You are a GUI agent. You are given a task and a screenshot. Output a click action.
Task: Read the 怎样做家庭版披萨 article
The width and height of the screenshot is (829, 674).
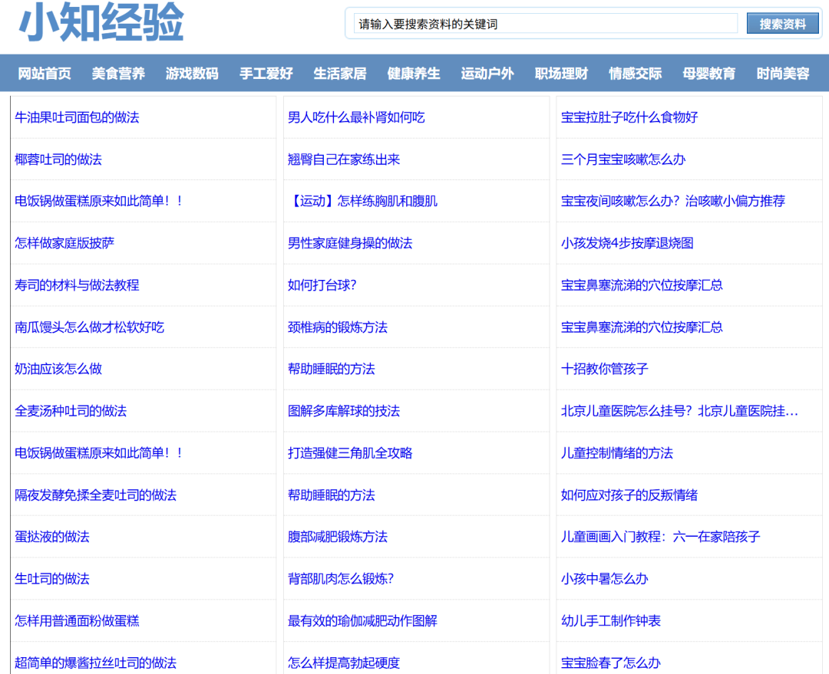coord(64,243)
